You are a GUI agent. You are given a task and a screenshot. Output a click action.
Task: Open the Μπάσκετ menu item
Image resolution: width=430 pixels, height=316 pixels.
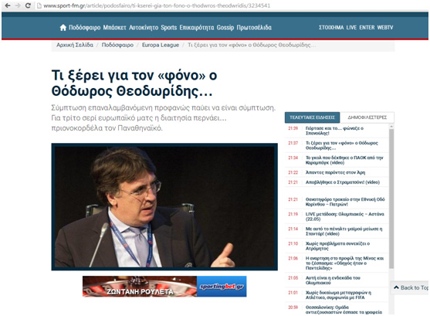click(x=114, y=28)
